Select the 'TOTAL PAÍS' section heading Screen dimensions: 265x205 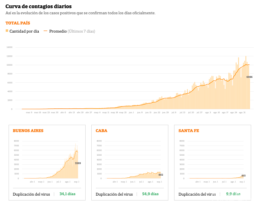(18, 23)
